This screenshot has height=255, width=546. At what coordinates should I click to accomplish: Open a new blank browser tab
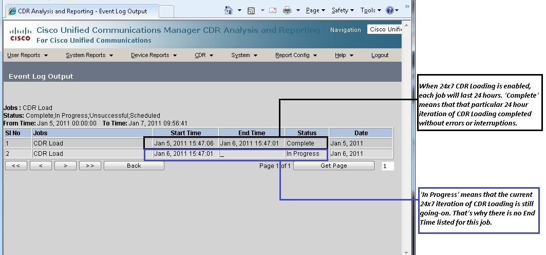[166, 11]
